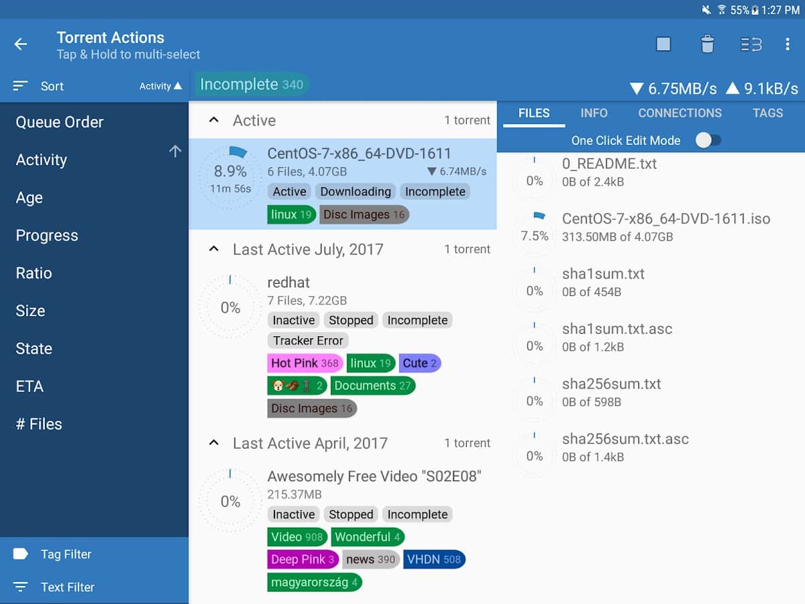Image resolution: width=805 pixels, height=604 pixels.
Task: Tap the Text Filter lines icon
Action: point(21,587)
